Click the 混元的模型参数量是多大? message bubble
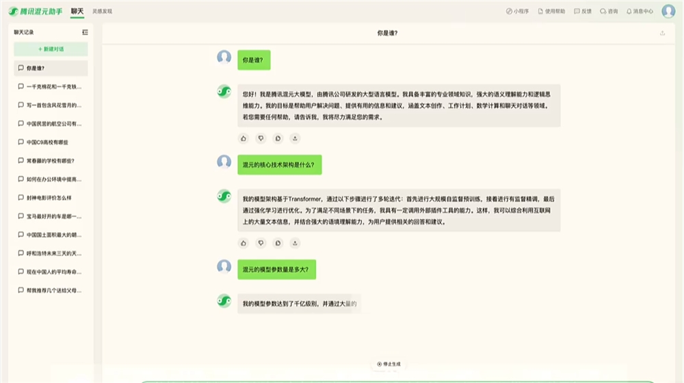This screenshot has height=383, width=684. [276, 270]
